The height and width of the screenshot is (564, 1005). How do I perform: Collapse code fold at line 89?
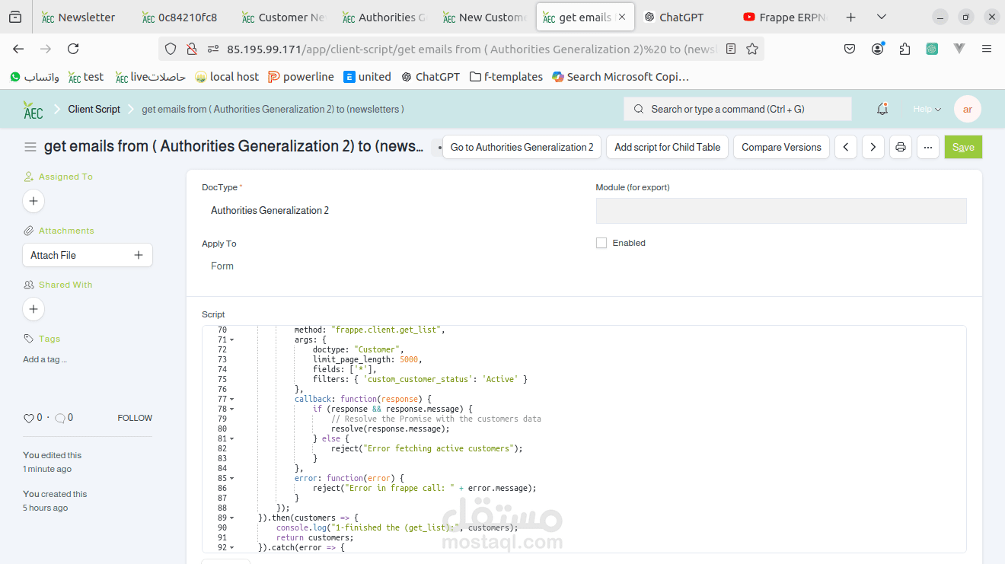231,518
